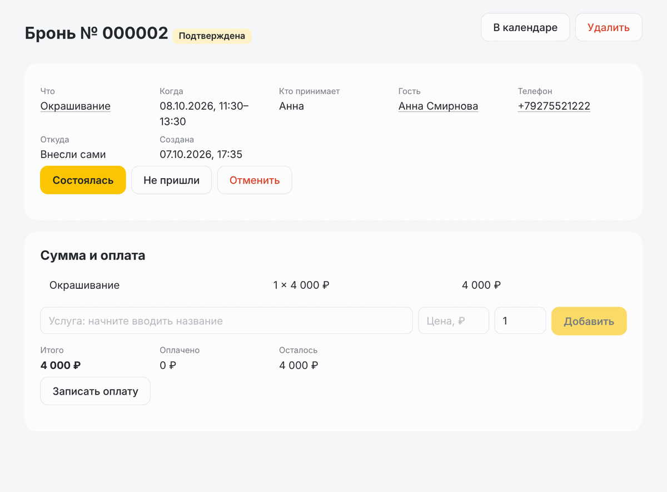This screenshot has height=492, width=667.
Task: Open the «Окрашивание» service link
Action: pyautogui.click(x=76, y=106)
